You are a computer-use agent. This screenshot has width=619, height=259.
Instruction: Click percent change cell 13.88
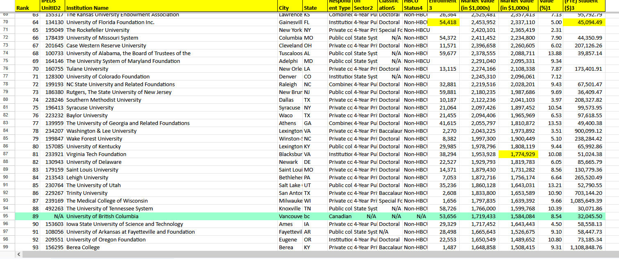550,53
